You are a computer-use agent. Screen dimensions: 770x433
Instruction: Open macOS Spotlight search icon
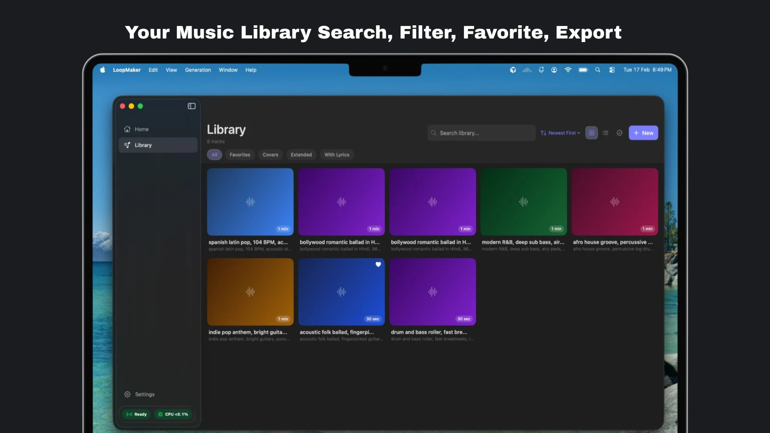(598, 70)
